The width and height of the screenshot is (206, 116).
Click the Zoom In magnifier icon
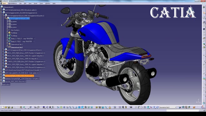tap(70, 107)
